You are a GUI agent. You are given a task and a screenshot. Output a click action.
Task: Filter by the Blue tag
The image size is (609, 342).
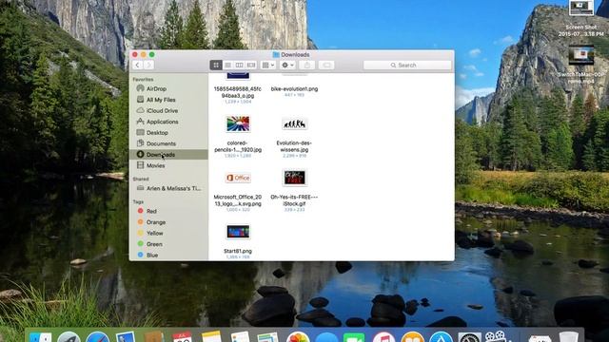coord(169,256)
